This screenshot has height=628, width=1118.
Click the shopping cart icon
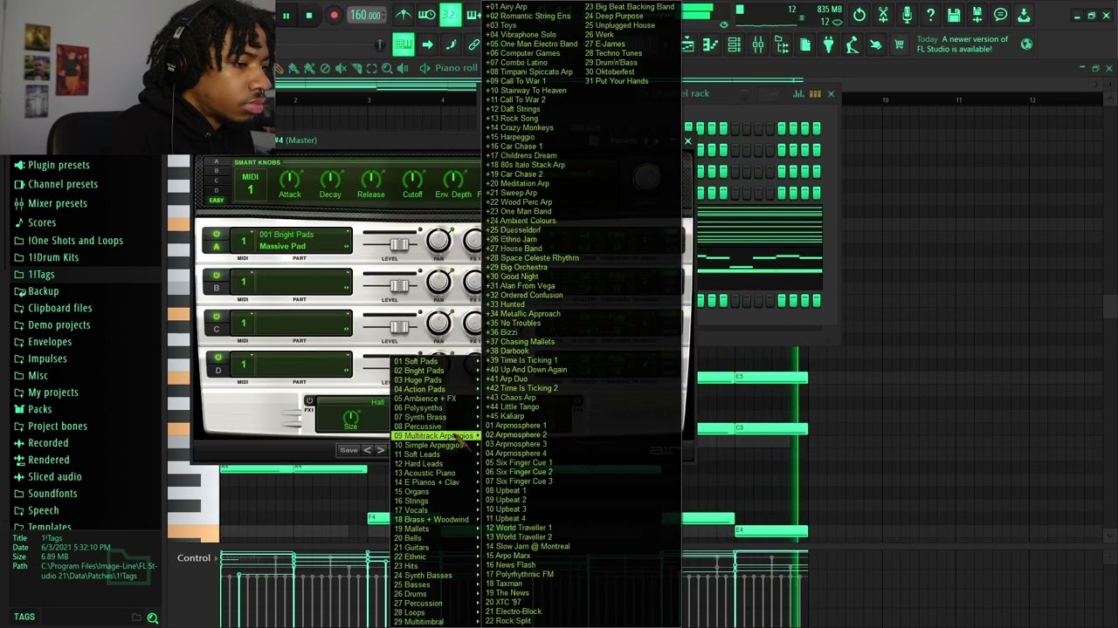[x=899, y=44]
